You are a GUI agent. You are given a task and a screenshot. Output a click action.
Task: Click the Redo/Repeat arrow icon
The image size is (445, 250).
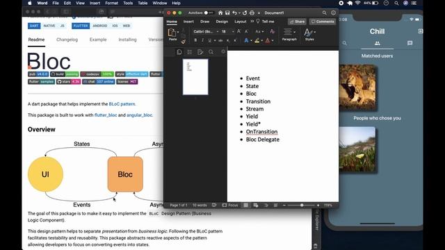coord(245,12)
